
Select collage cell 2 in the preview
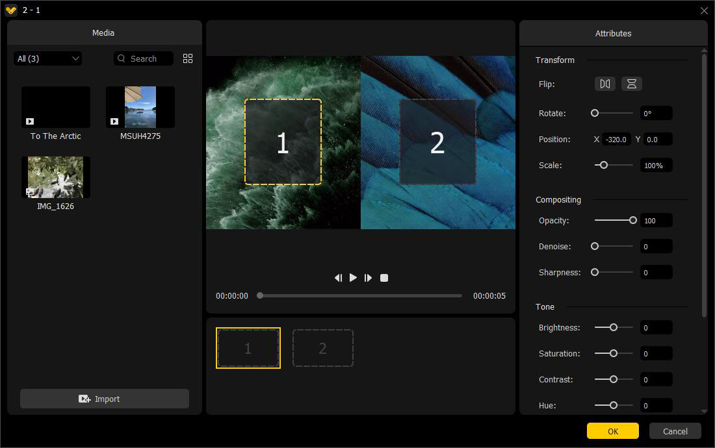coord(437,141)
